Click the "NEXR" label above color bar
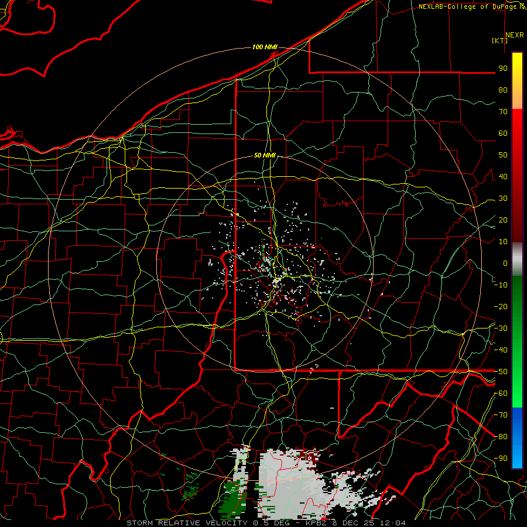Screen dimensions: 527x527 tap(514, 35)
